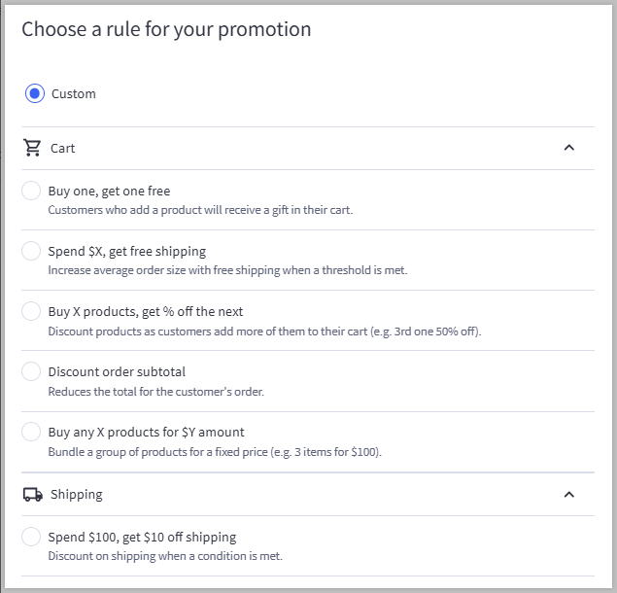Click the Cart section header label

[62, 149]
